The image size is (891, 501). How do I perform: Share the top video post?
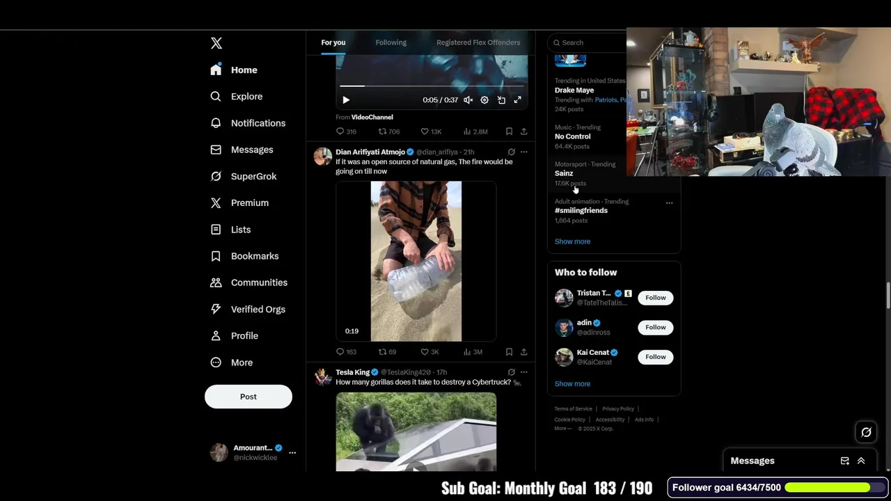pos(523,132)
